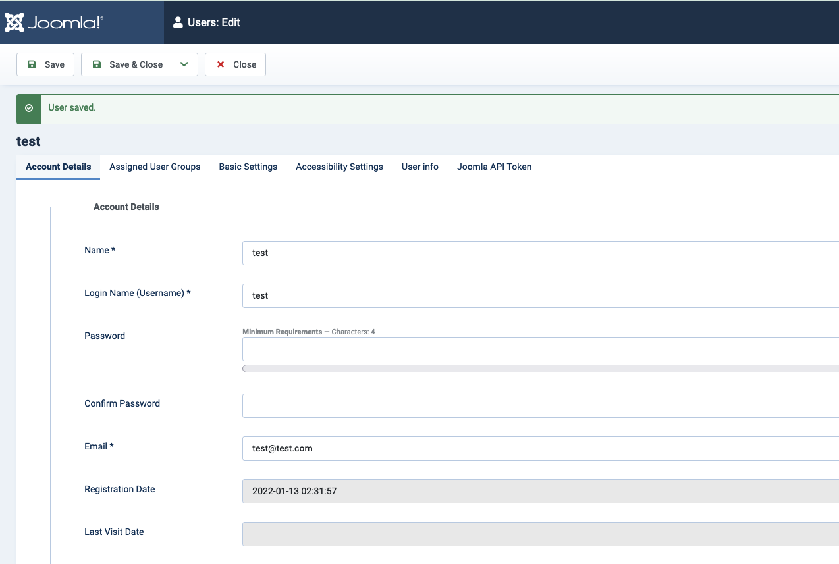839x564 pixels.
Task: Expand the Save & Close dropdown arrow
Action: [184, 64]
